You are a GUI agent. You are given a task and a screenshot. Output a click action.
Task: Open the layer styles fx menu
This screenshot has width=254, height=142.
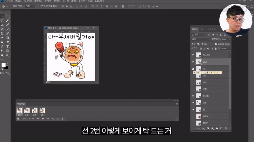click(203, 128)
